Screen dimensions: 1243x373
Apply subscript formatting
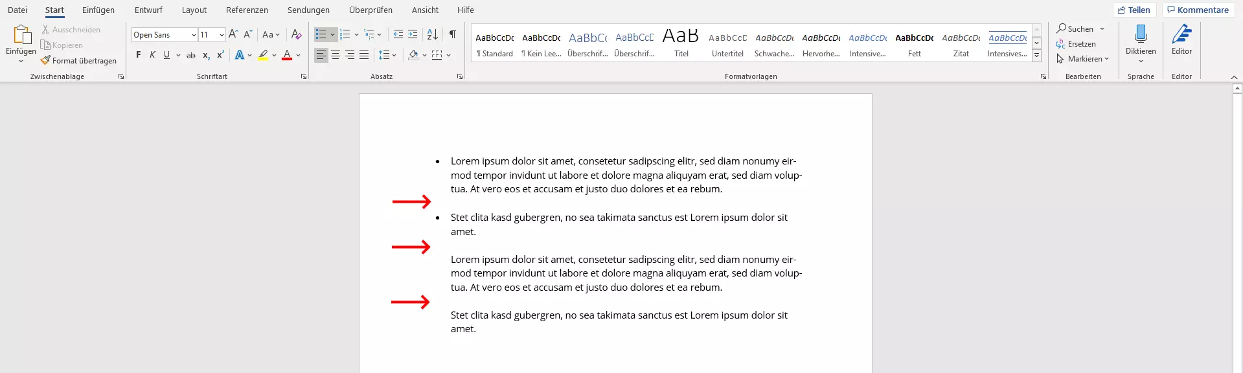(x=206, y=55)
